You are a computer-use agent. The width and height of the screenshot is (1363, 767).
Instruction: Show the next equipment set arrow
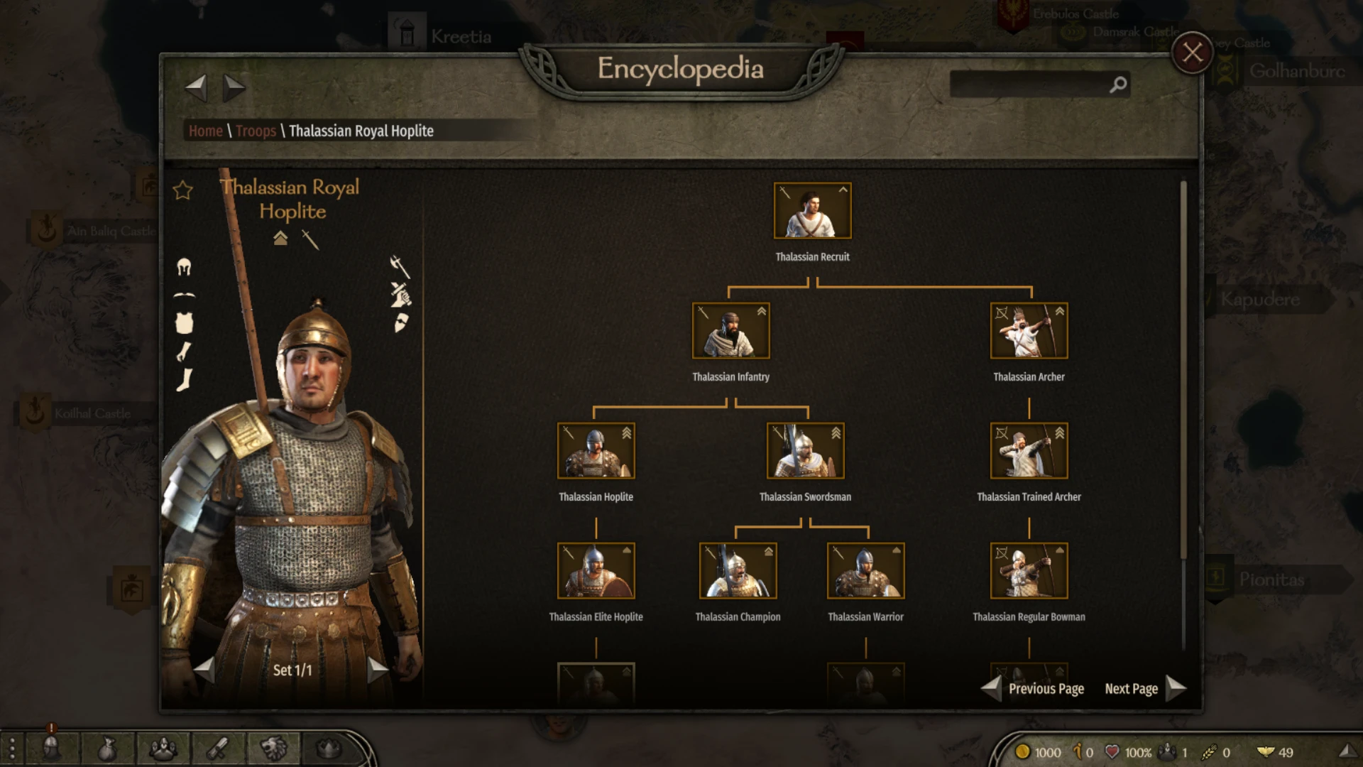(378, 669)
